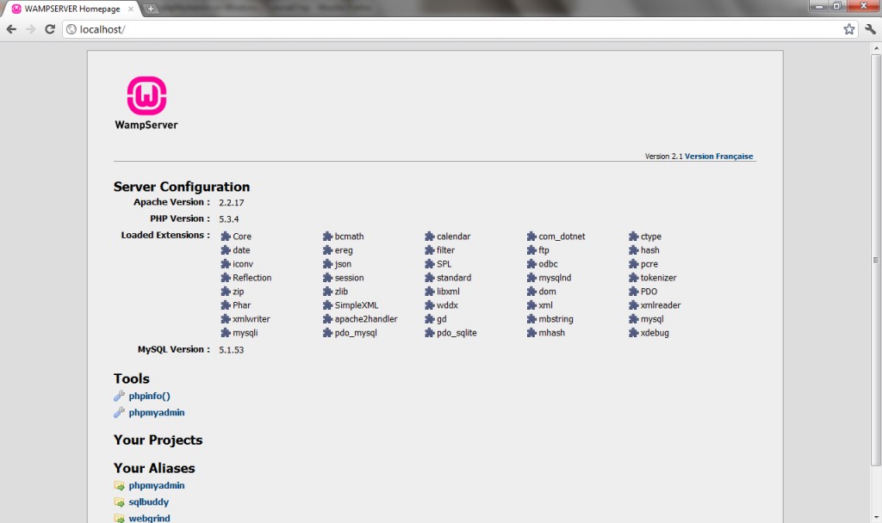This screenshot has height=523, width=882.
Task: Click the Apache version value 2.2.17
Action: [231, 202]
